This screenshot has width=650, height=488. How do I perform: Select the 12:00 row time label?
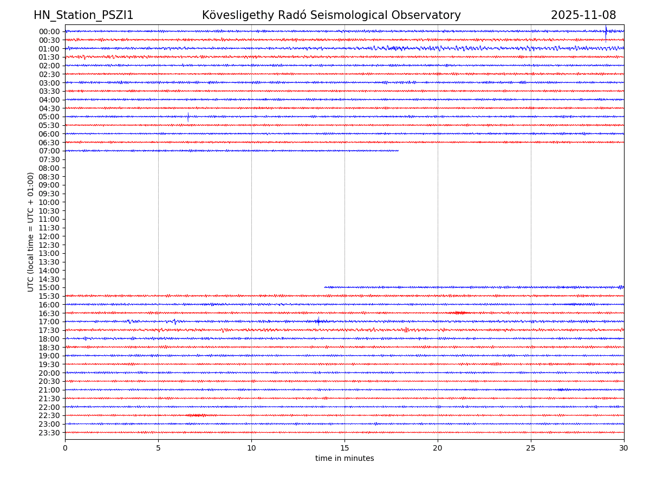tap(49, 236)
